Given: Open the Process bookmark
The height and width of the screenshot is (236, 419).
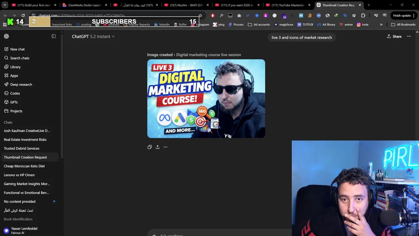Looking at the screenshot, I should coord(236,25).
